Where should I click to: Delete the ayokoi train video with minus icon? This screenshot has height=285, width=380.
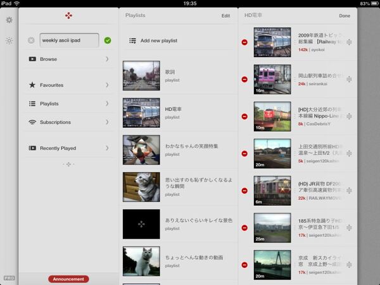[244, 42]
